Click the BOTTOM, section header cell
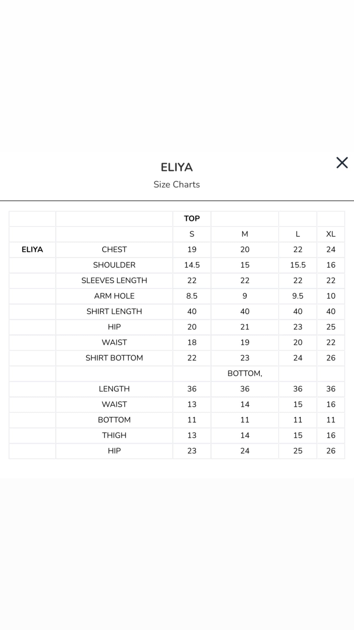The height and width of the screenshot is (630, 354). [x=245, y=373]
